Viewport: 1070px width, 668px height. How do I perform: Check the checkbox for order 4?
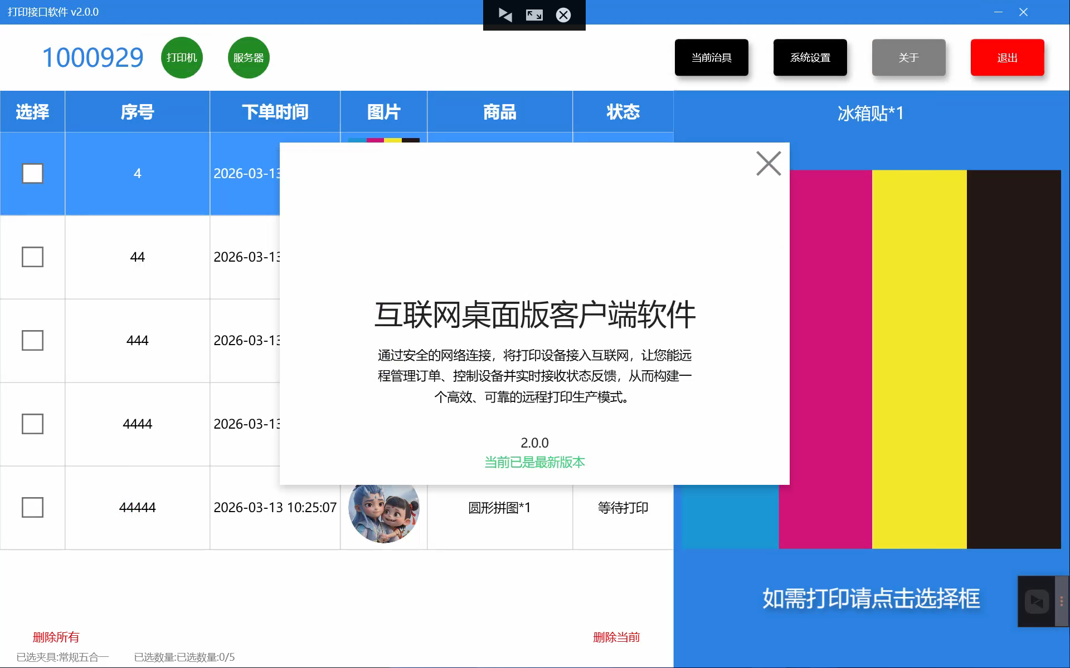pyautogui.click(x=32, y=173)
